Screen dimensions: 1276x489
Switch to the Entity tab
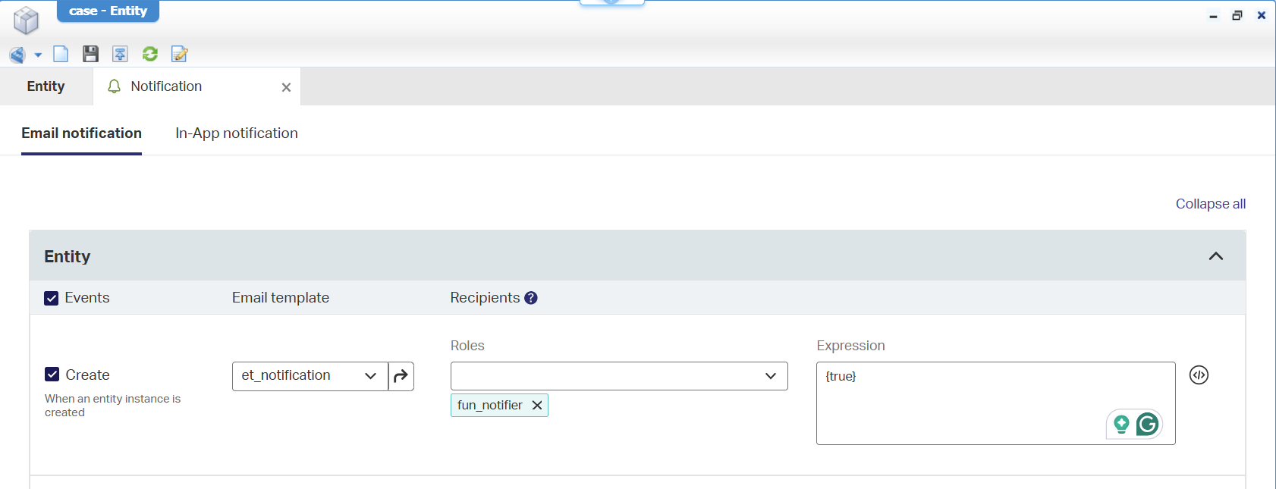(x=46, y=86)
